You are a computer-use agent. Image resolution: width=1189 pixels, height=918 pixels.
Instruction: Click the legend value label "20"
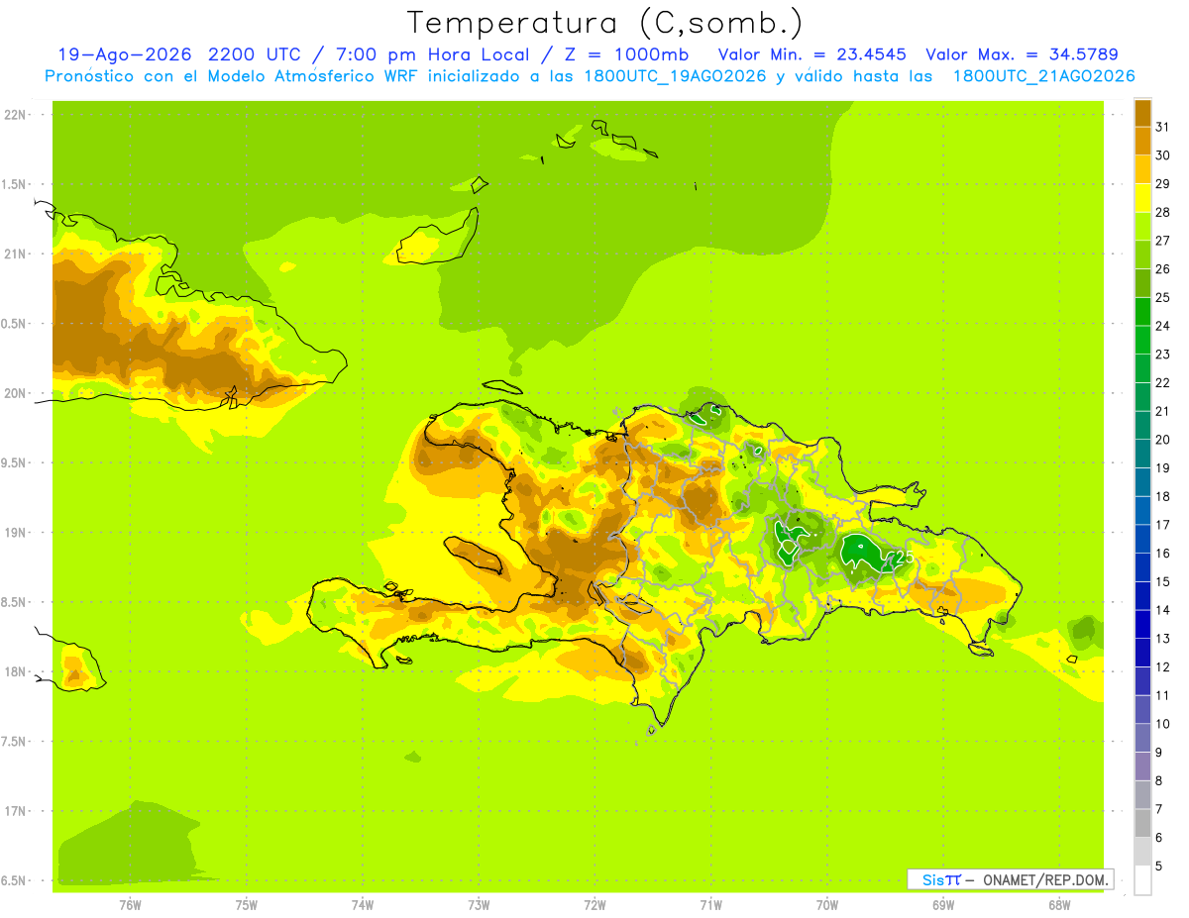point(1163,440)
